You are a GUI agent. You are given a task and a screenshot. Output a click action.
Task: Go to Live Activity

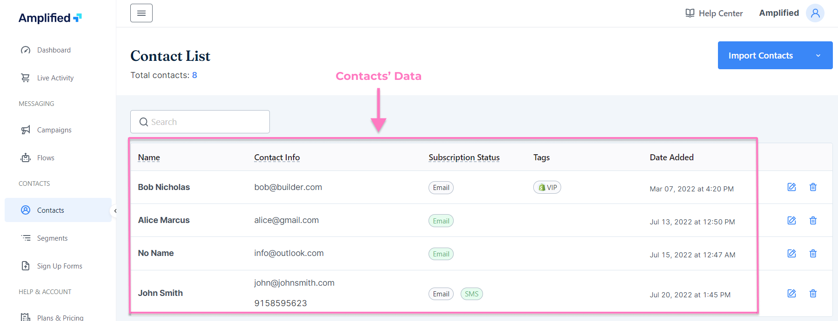click(x=55, y=78)
